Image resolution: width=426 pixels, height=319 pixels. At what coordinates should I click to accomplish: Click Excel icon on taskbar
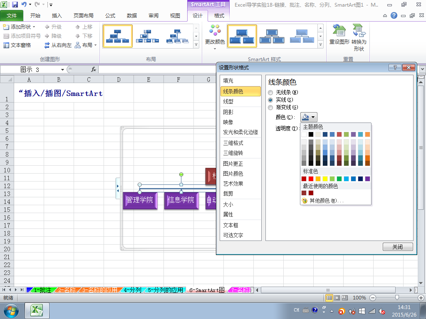point(37,311)
